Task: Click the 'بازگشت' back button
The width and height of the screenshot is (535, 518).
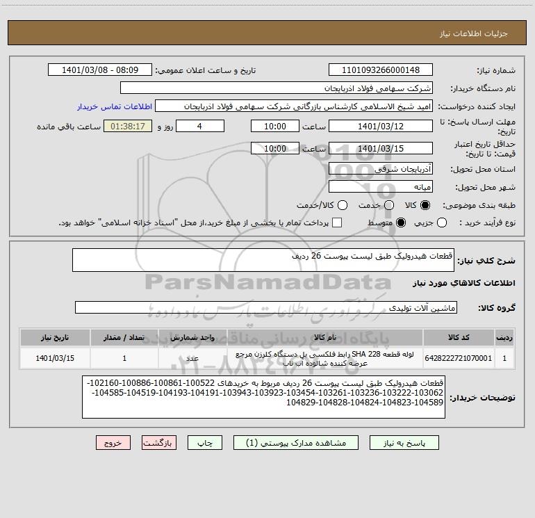Action: pyautogui.click(x=159, y=442)
